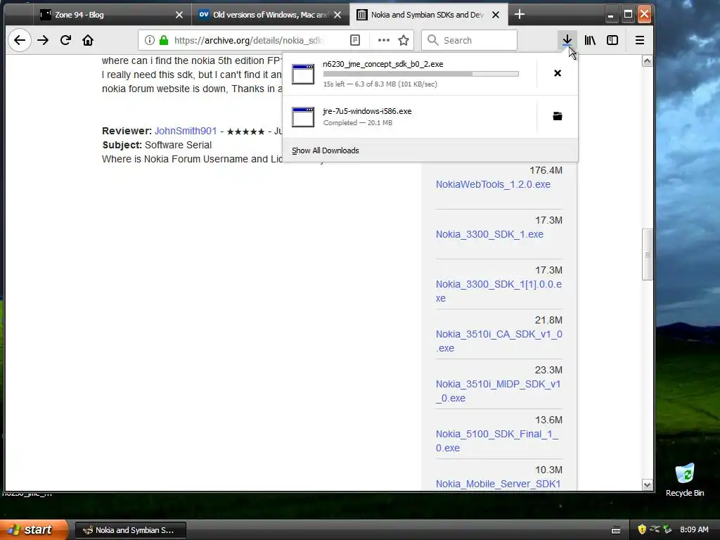Screen dimensions: 720x540
Task: Open a new tab with plus button
Action: 520,14
